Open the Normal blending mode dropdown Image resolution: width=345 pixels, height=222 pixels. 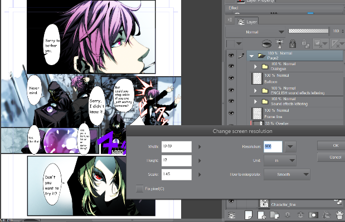click(x=256, y=32)
